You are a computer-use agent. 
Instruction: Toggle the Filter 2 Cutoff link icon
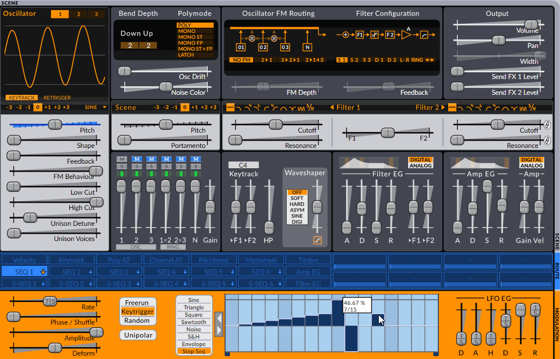(547, 125)
